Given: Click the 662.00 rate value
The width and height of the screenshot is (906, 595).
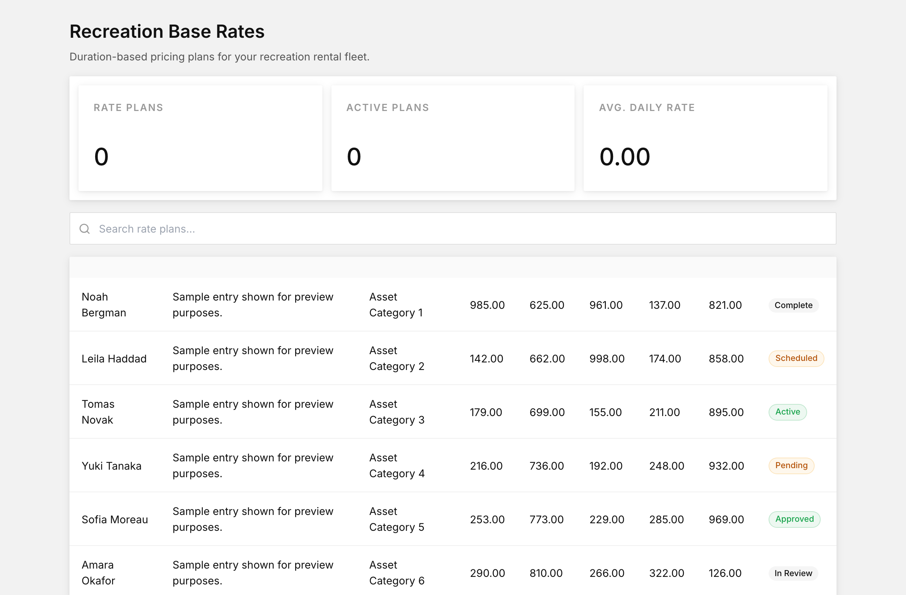Looking at the screenshot, I should 547,359.
